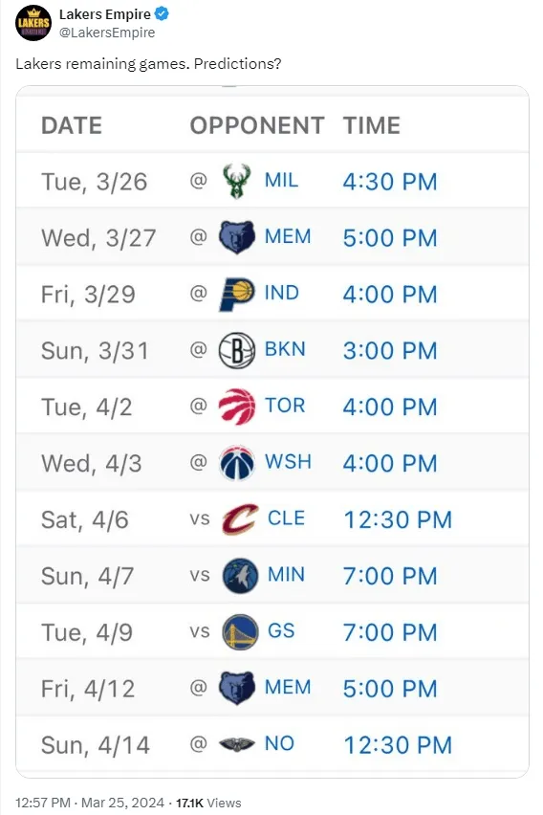Select the MIL team link
The width and height of the screenshot is (543, 815).
[282, 181]
